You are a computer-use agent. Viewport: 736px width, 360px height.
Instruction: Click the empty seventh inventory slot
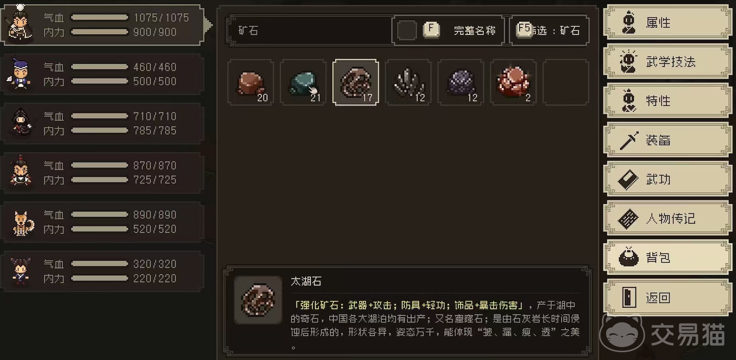tap(566, 83)
